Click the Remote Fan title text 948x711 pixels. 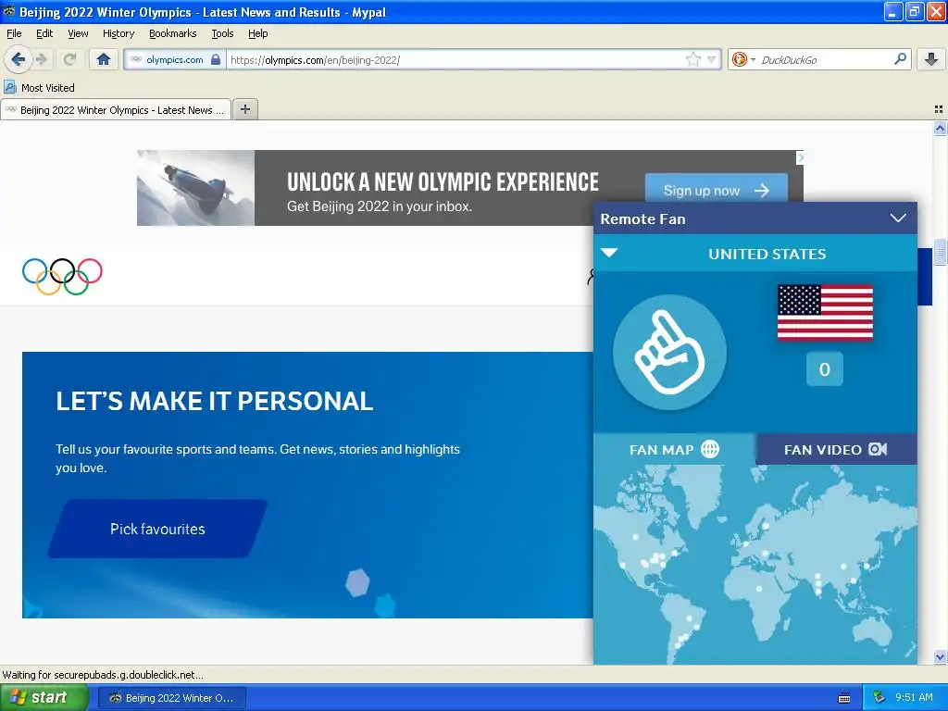[642, 218]
